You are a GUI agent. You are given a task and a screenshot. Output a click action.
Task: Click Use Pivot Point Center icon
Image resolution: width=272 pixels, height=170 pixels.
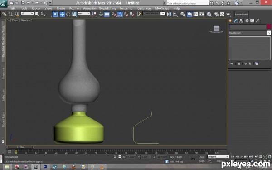(x=94, y=14)
